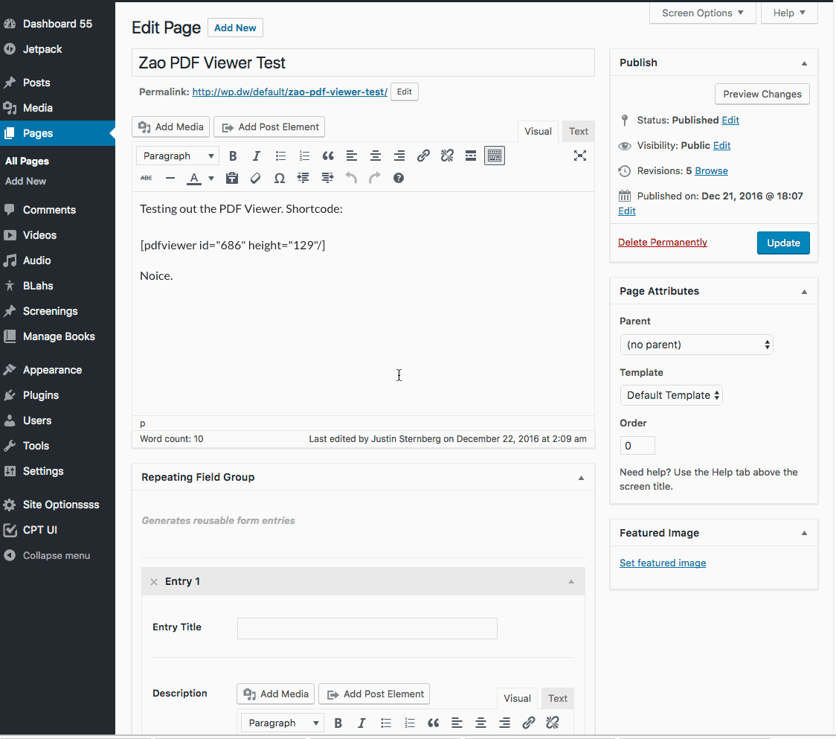Screen dimensions: 836x739
Task: Apply text color with A button
Action: coord(194,178)
